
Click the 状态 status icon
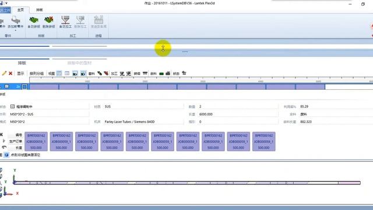tap(184, 73)
